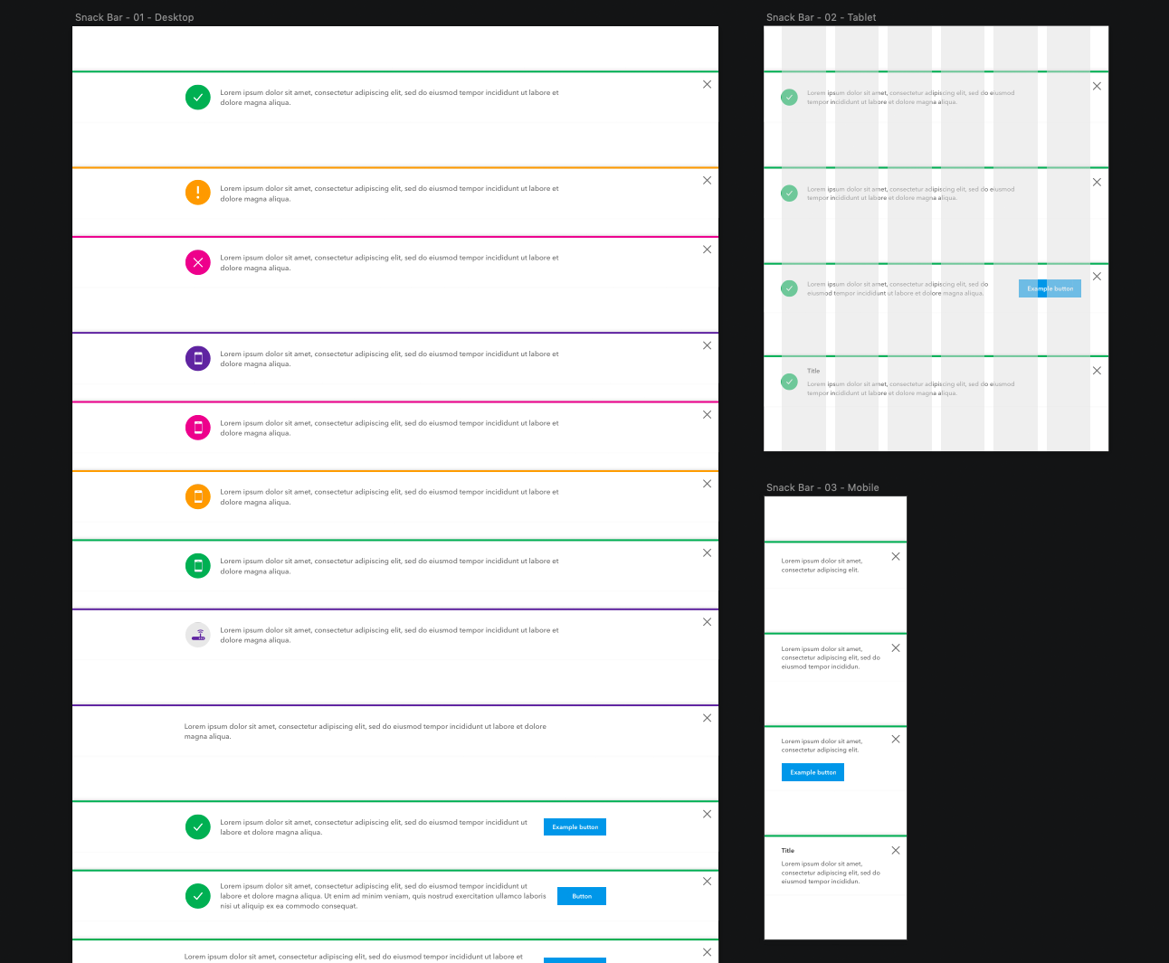1169x963 pixels.
Task: Click the 'Title' heading in mobile snack bar
Action: 788,850
